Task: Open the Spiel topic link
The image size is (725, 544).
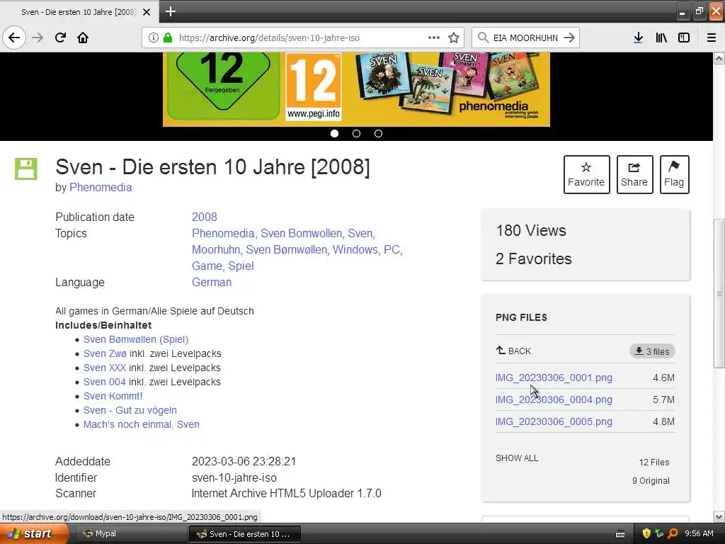Action: 241,266
